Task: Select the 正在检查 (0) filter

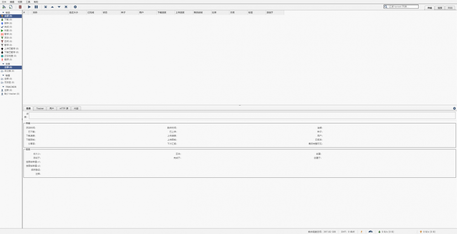Action: click(11, 56)
